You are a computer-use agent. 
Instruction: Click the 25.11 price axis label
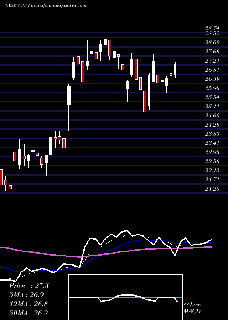[x=212, y=107]
